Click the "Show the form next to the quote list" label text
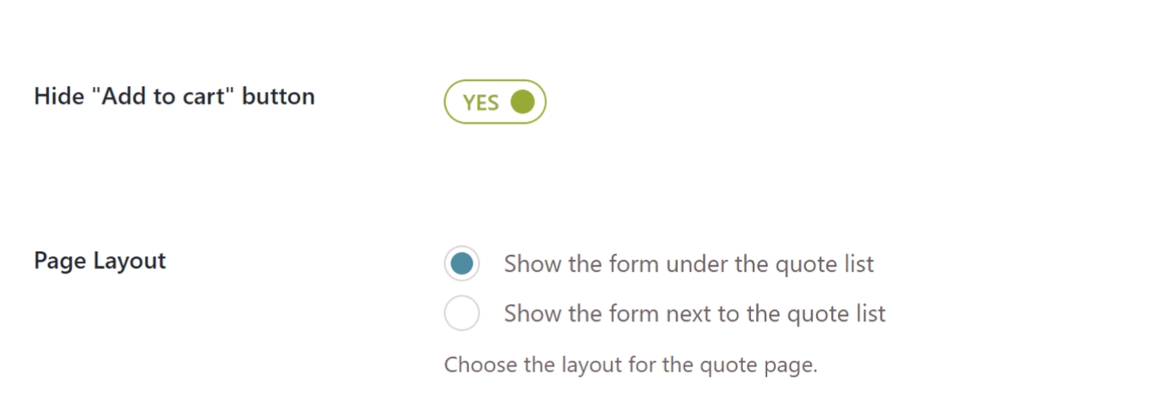Screen dimensions: 1155x416 694,314
